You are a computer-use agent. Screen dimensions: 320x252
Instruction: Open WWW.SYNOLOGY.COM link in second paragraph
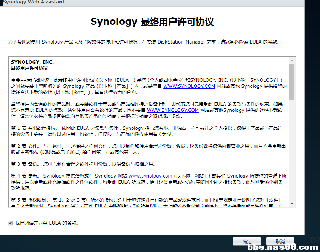[x=173, y=110]
